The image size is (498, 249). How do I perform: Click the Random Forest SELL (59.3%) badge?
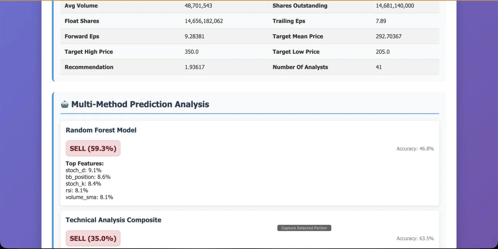coord(93,148)
